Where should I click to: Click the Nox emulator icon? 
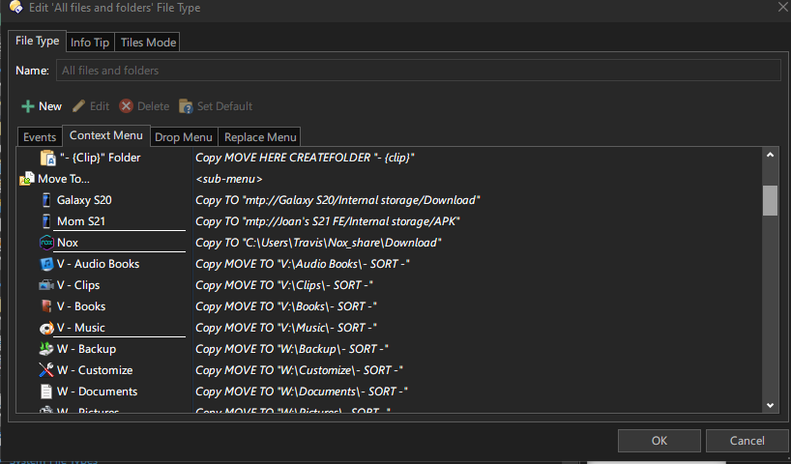(46, 243)
